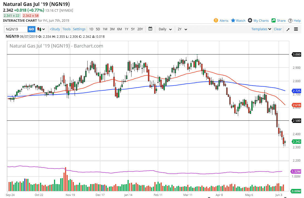Viewport: 304px width, 198px height.
Task: Click the pop-out expand arrow icon
Action: pos(288,29)
